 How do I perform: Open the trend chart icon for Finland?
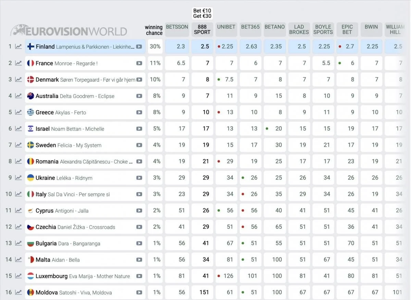click(18, 47)
